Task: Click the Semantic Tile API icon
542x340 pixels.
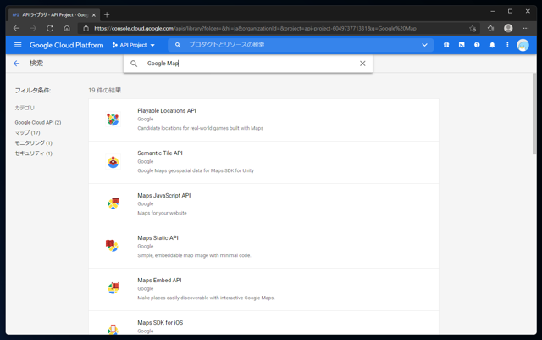Action: (113, 162)
